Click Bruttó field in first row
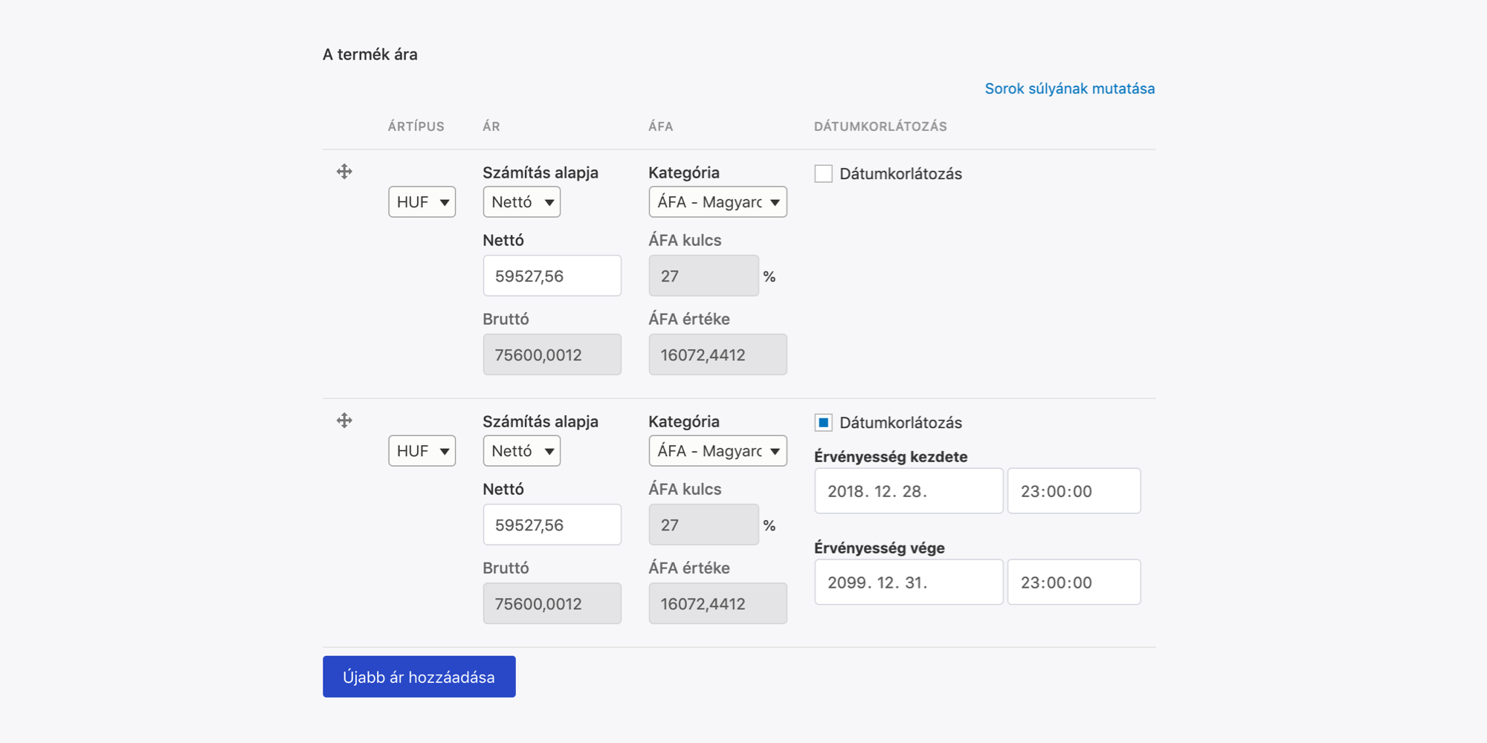1487x743 pixels. coord(552,354)
